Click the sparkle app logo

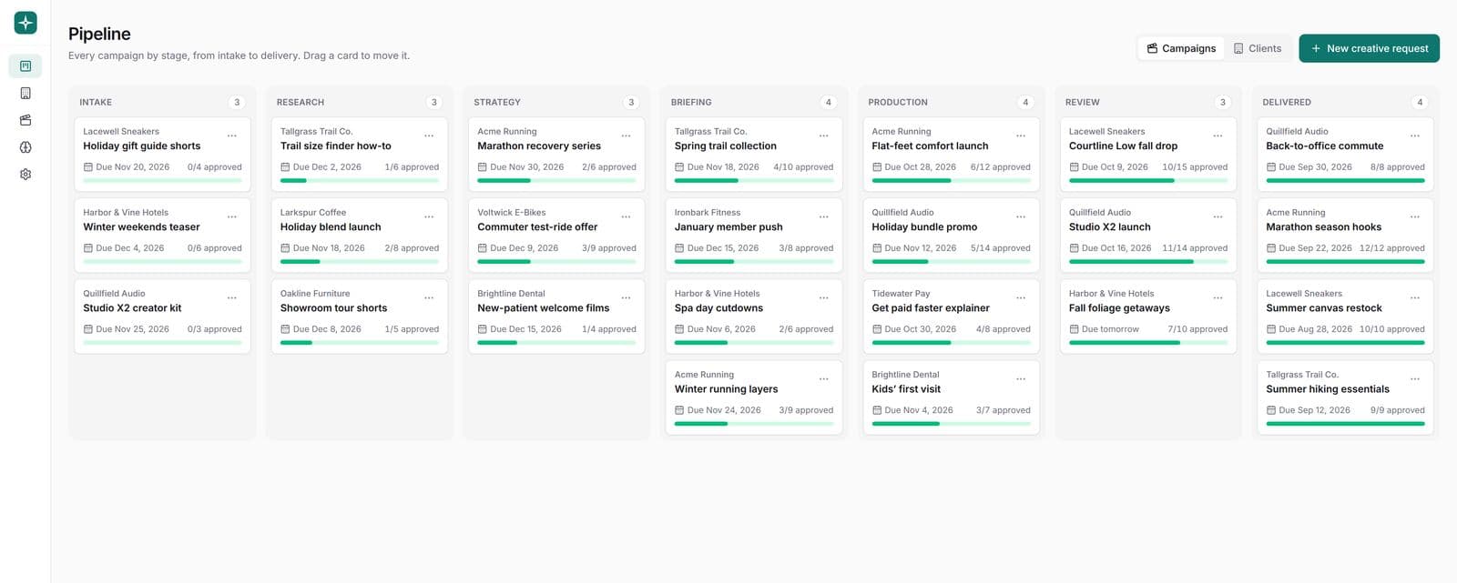(25, 23)
